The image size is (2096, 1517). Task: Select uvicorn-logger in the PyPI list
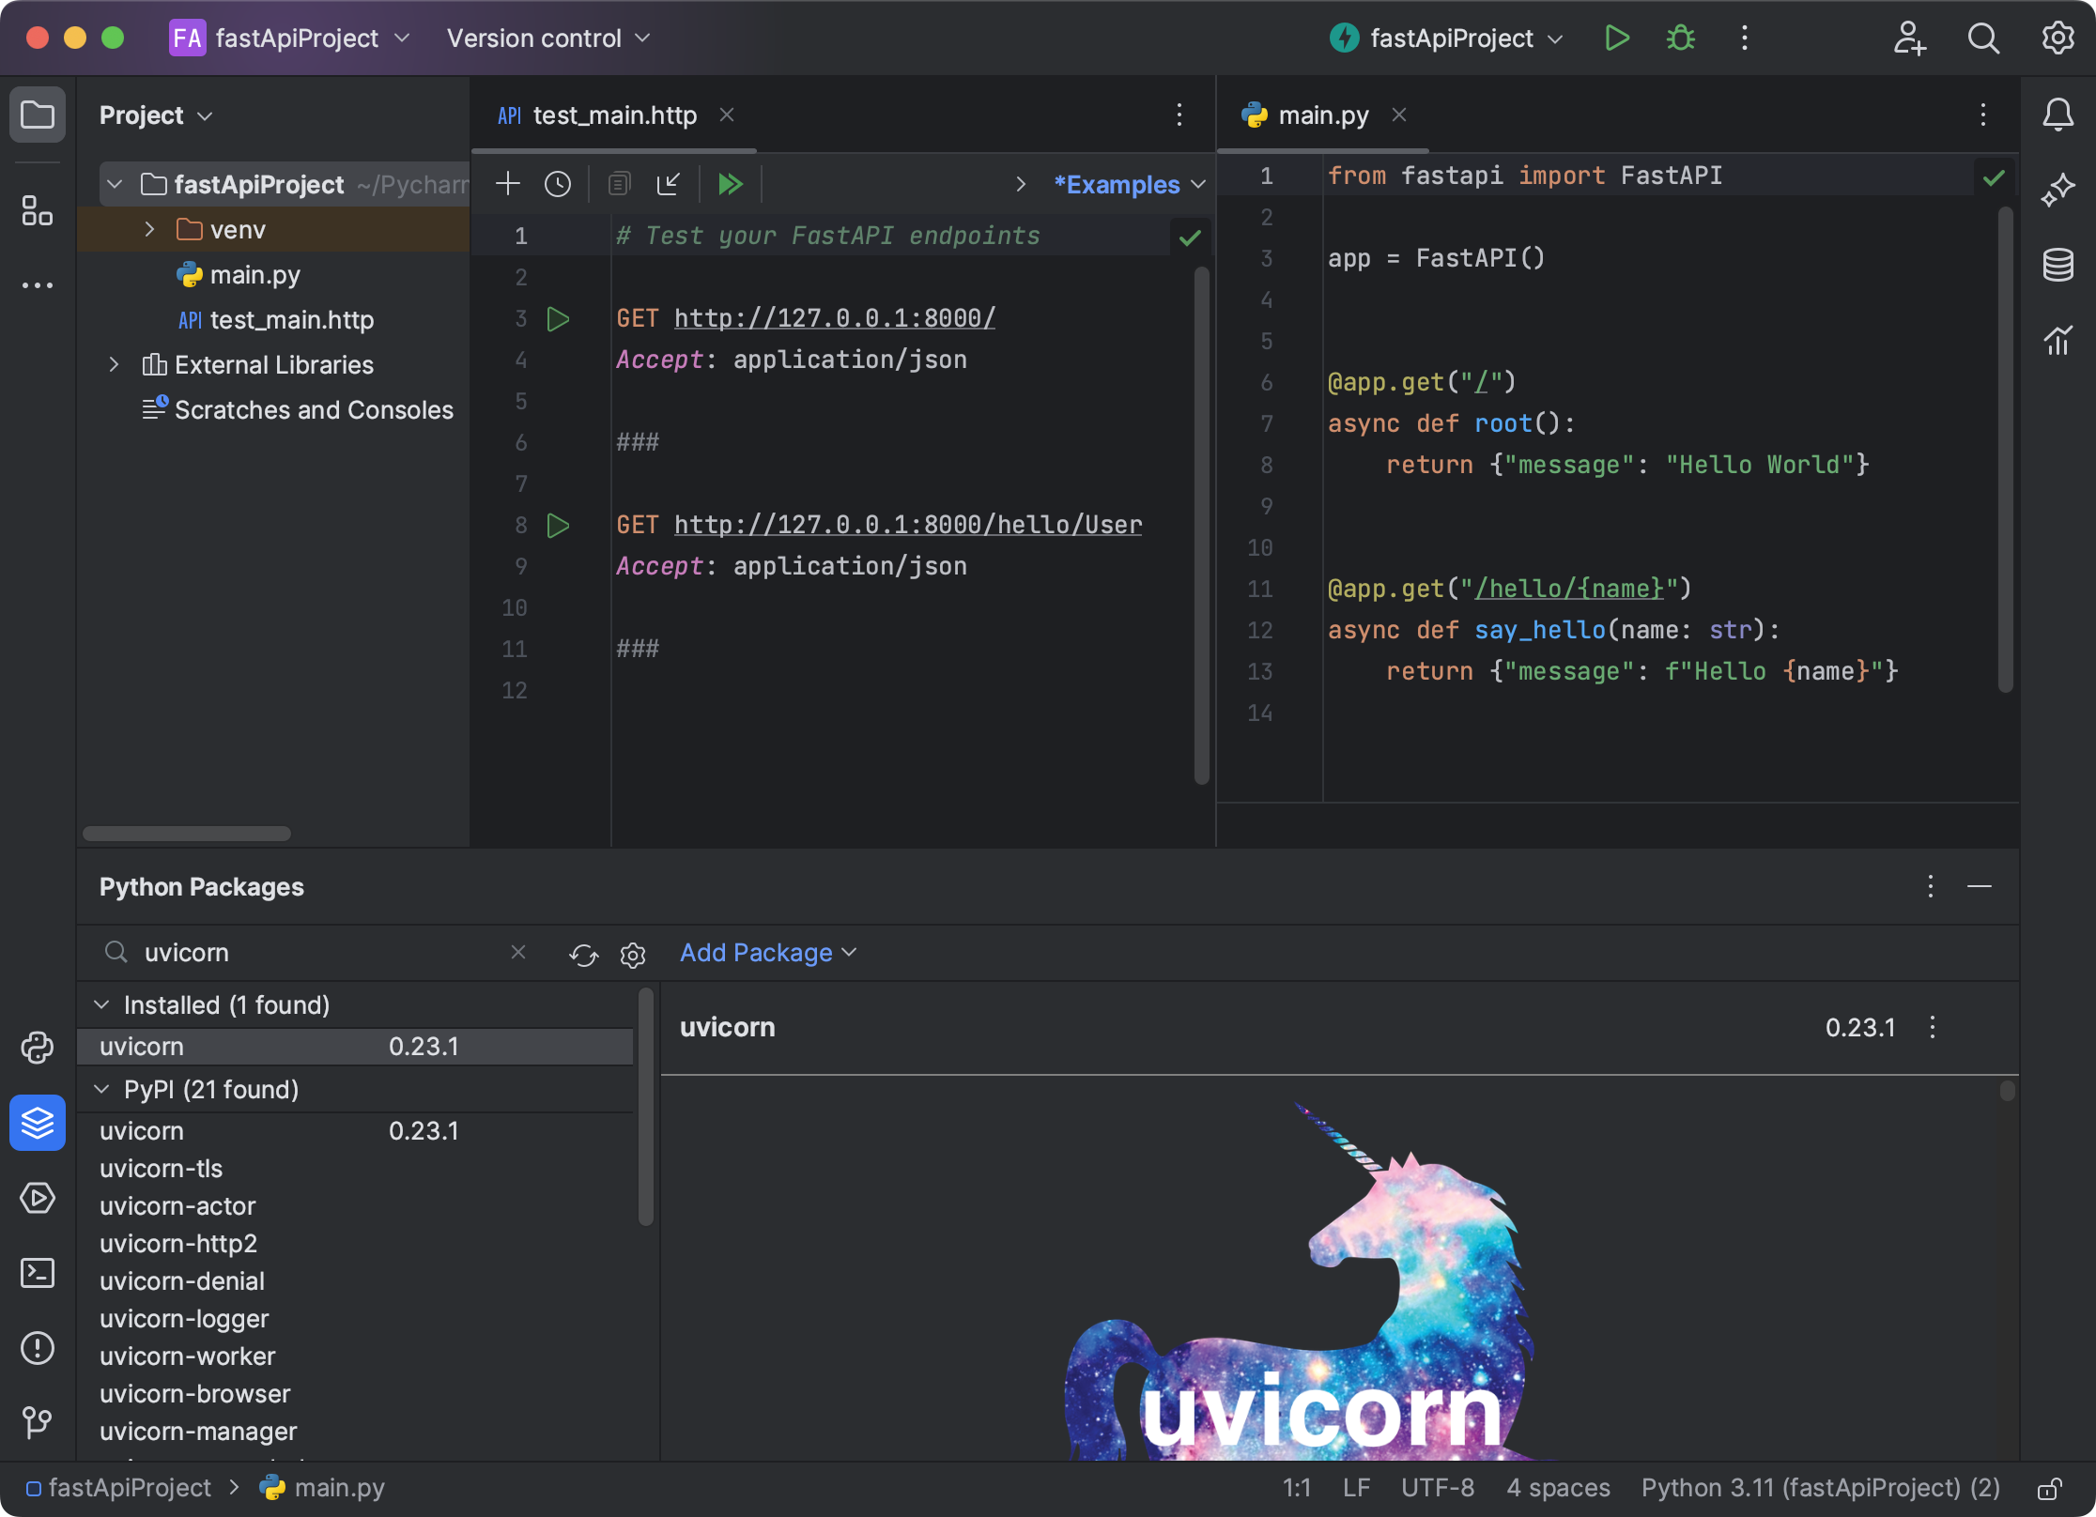point(184,1318)
